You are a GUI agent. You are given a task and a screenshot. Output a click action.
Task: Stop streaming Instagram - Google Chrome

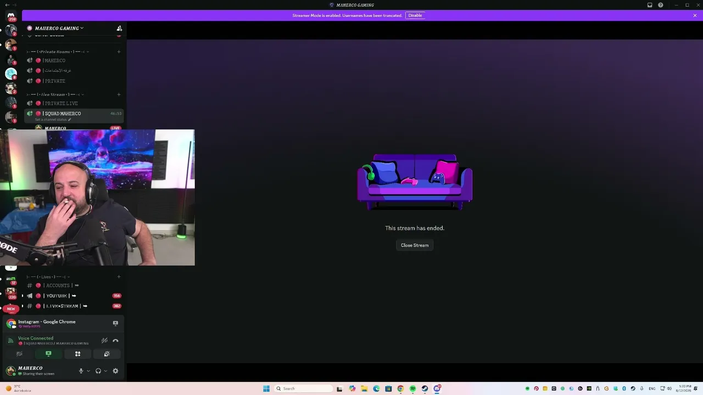point(115,323)
